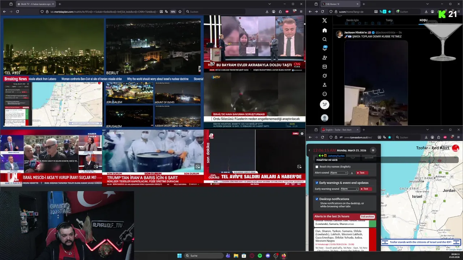Open the Grok icon in X sidebar
The width and height of the screenshot is (463, 260).
pos(324,76)
